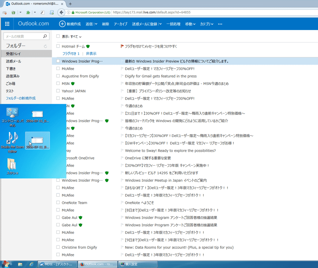Screen dimensions: 318x268
Task: Open the Windows Start button
Action: pos(6,264)
